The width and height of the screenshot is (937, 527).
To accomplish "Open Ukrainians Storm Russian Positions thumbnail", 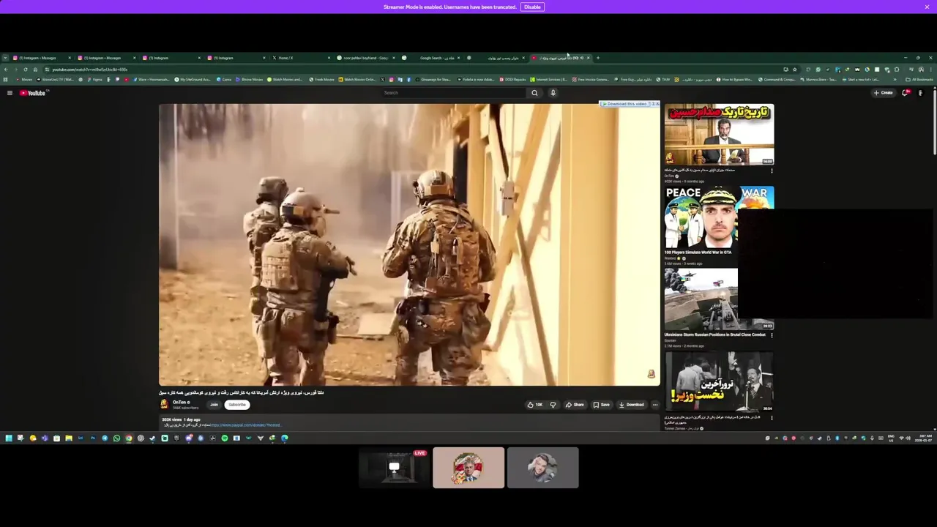I will tap(719, 299).
